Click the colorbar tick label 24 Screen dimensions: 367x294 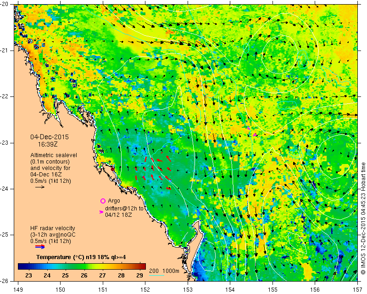(47, 276)
